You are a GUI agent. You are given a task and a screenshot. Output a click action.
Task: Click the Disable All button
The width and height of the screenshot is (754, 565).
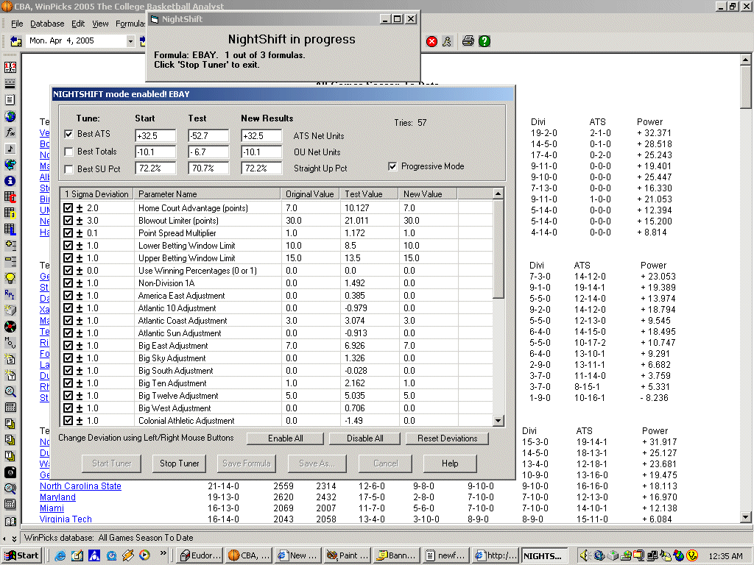[365, 438]
